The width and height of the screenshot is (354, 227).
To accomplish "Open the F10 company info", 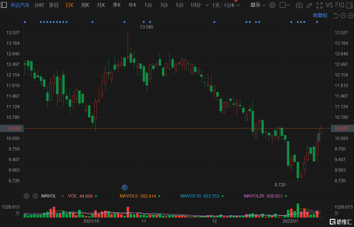I will click(x=339, y=5).
